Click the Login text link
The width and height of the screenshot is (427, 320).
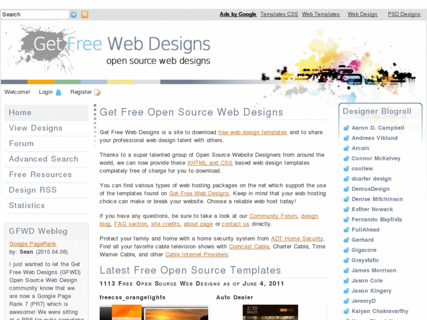46,92
